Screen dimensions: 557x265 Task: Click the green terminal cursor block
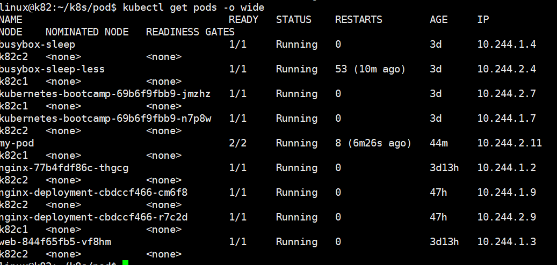coord(125,262)
